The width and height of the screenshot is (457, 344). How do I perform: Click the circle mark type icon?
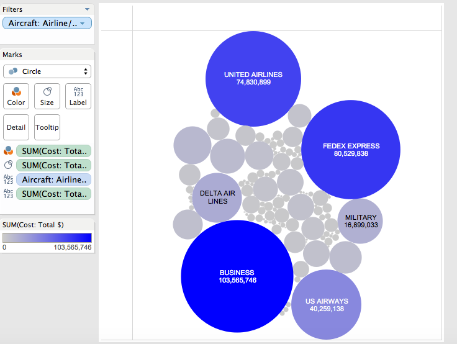click(x=13, y=71)
